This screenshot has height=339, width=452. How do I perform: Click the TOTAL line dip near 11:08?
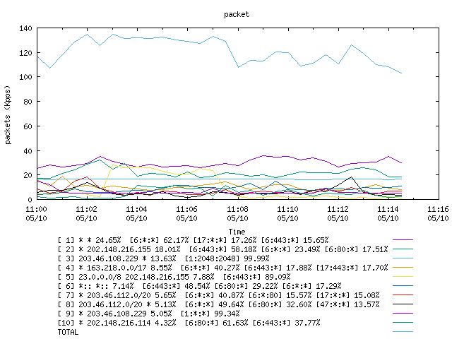point(238,67)
